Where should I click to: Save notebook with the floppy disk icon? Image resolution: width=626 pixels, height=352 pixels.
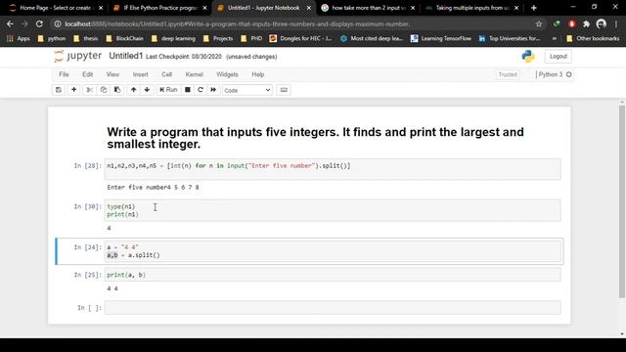click(59, 90)
